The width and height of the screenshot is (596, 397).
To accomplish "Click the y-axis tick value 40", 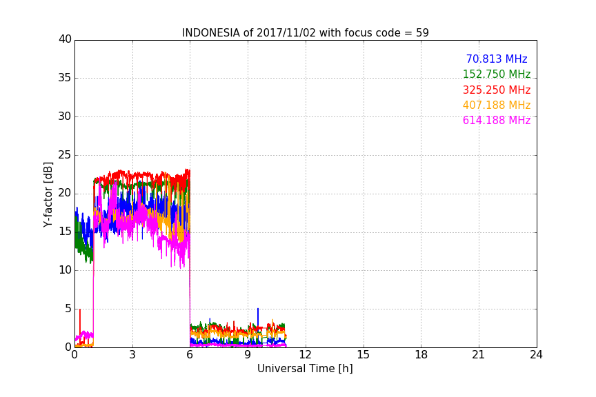I will pos(65,39).
